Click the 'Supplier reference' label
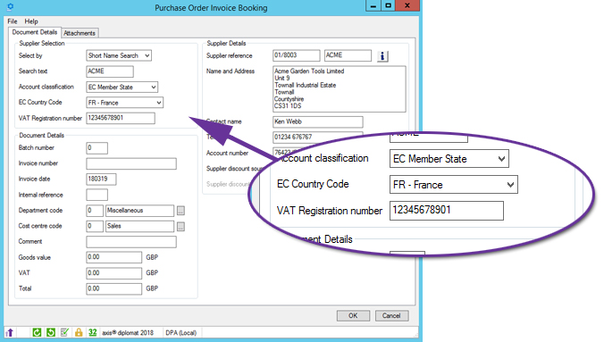Screen dimensions: 604x342 point(229,56)
